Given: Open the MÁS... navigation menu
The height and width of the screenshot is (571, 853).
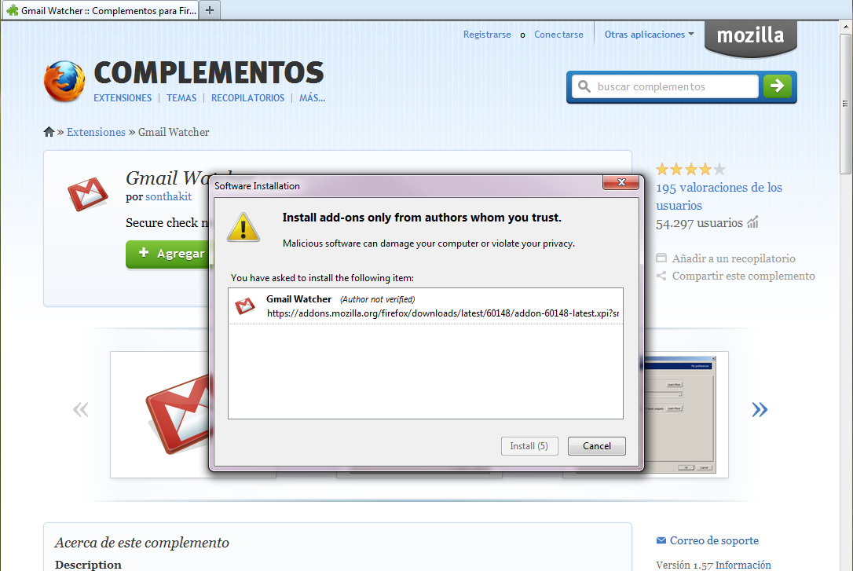Looking at the screenshot, I should (x=312, y=98).
